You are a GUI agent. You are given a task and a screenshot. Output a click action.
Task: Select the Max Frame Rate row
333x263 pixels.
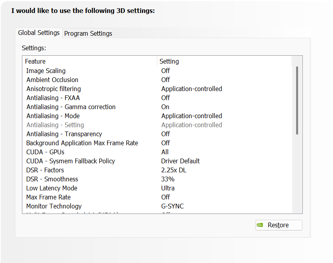49,197
